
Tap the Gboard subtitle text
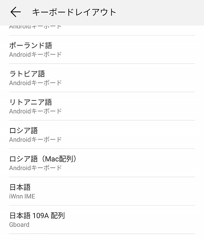pos(19,224)
